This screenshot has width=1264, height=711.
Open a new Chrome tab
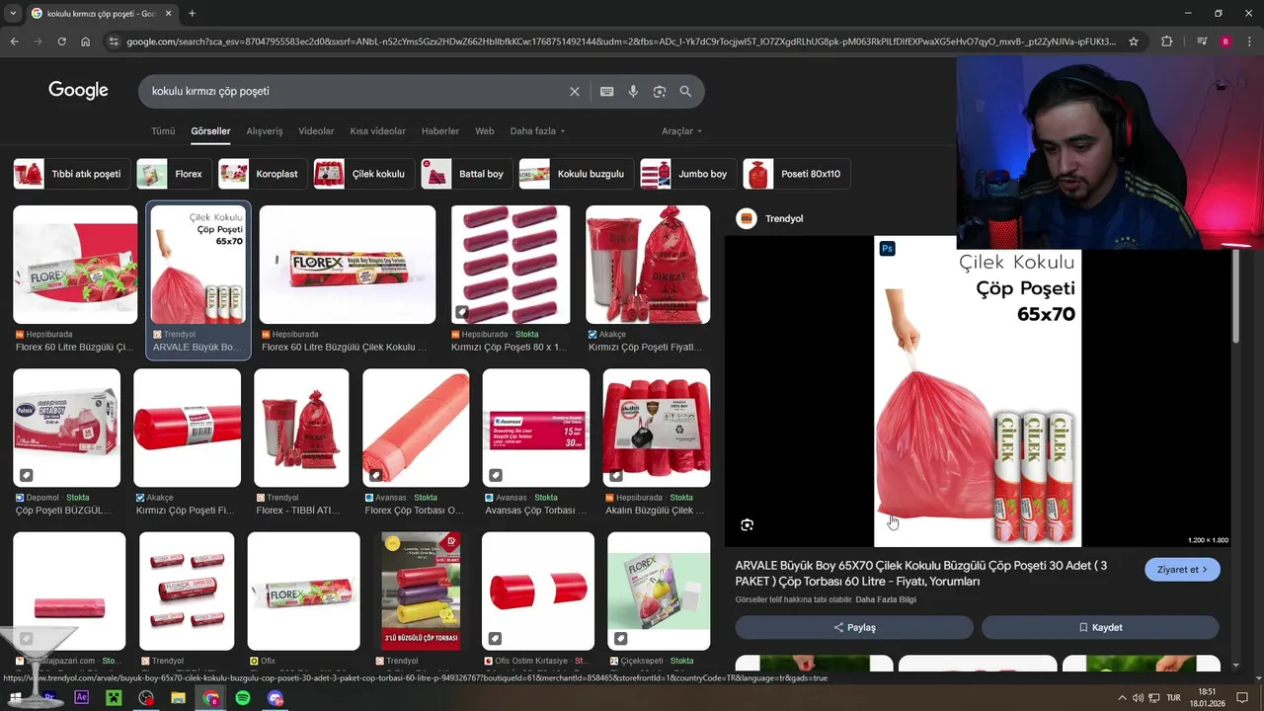click(192, 14)
